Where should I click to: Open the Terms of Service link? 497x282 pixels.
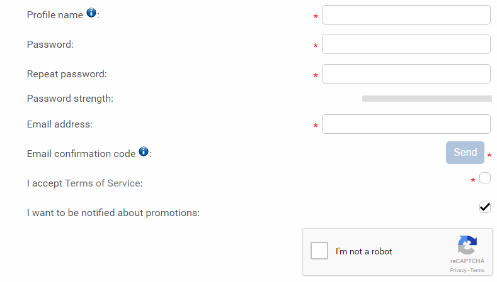coord(103,183)
